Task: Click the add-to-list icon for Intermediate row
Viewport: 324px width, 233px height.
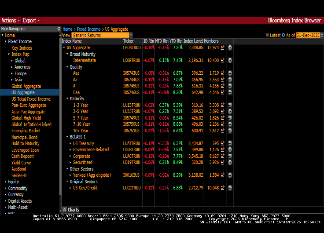Action: click(x=223, y=61)
